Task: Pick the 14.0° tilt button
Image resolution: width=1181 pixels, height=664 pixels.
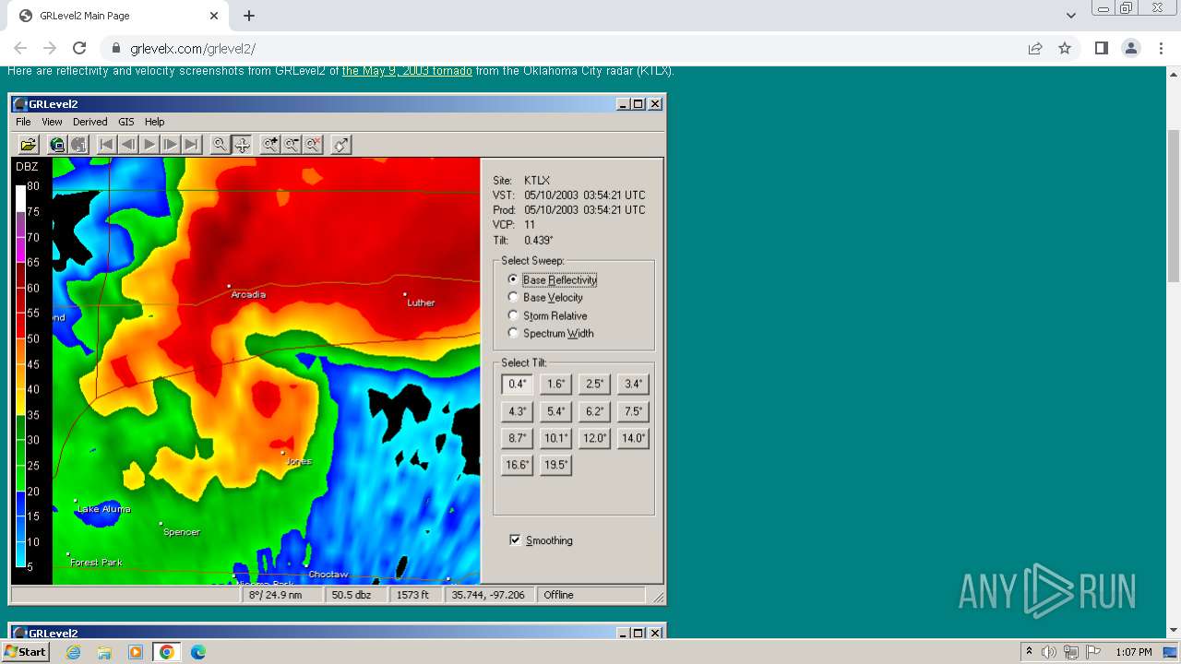Action: [634, 438]
